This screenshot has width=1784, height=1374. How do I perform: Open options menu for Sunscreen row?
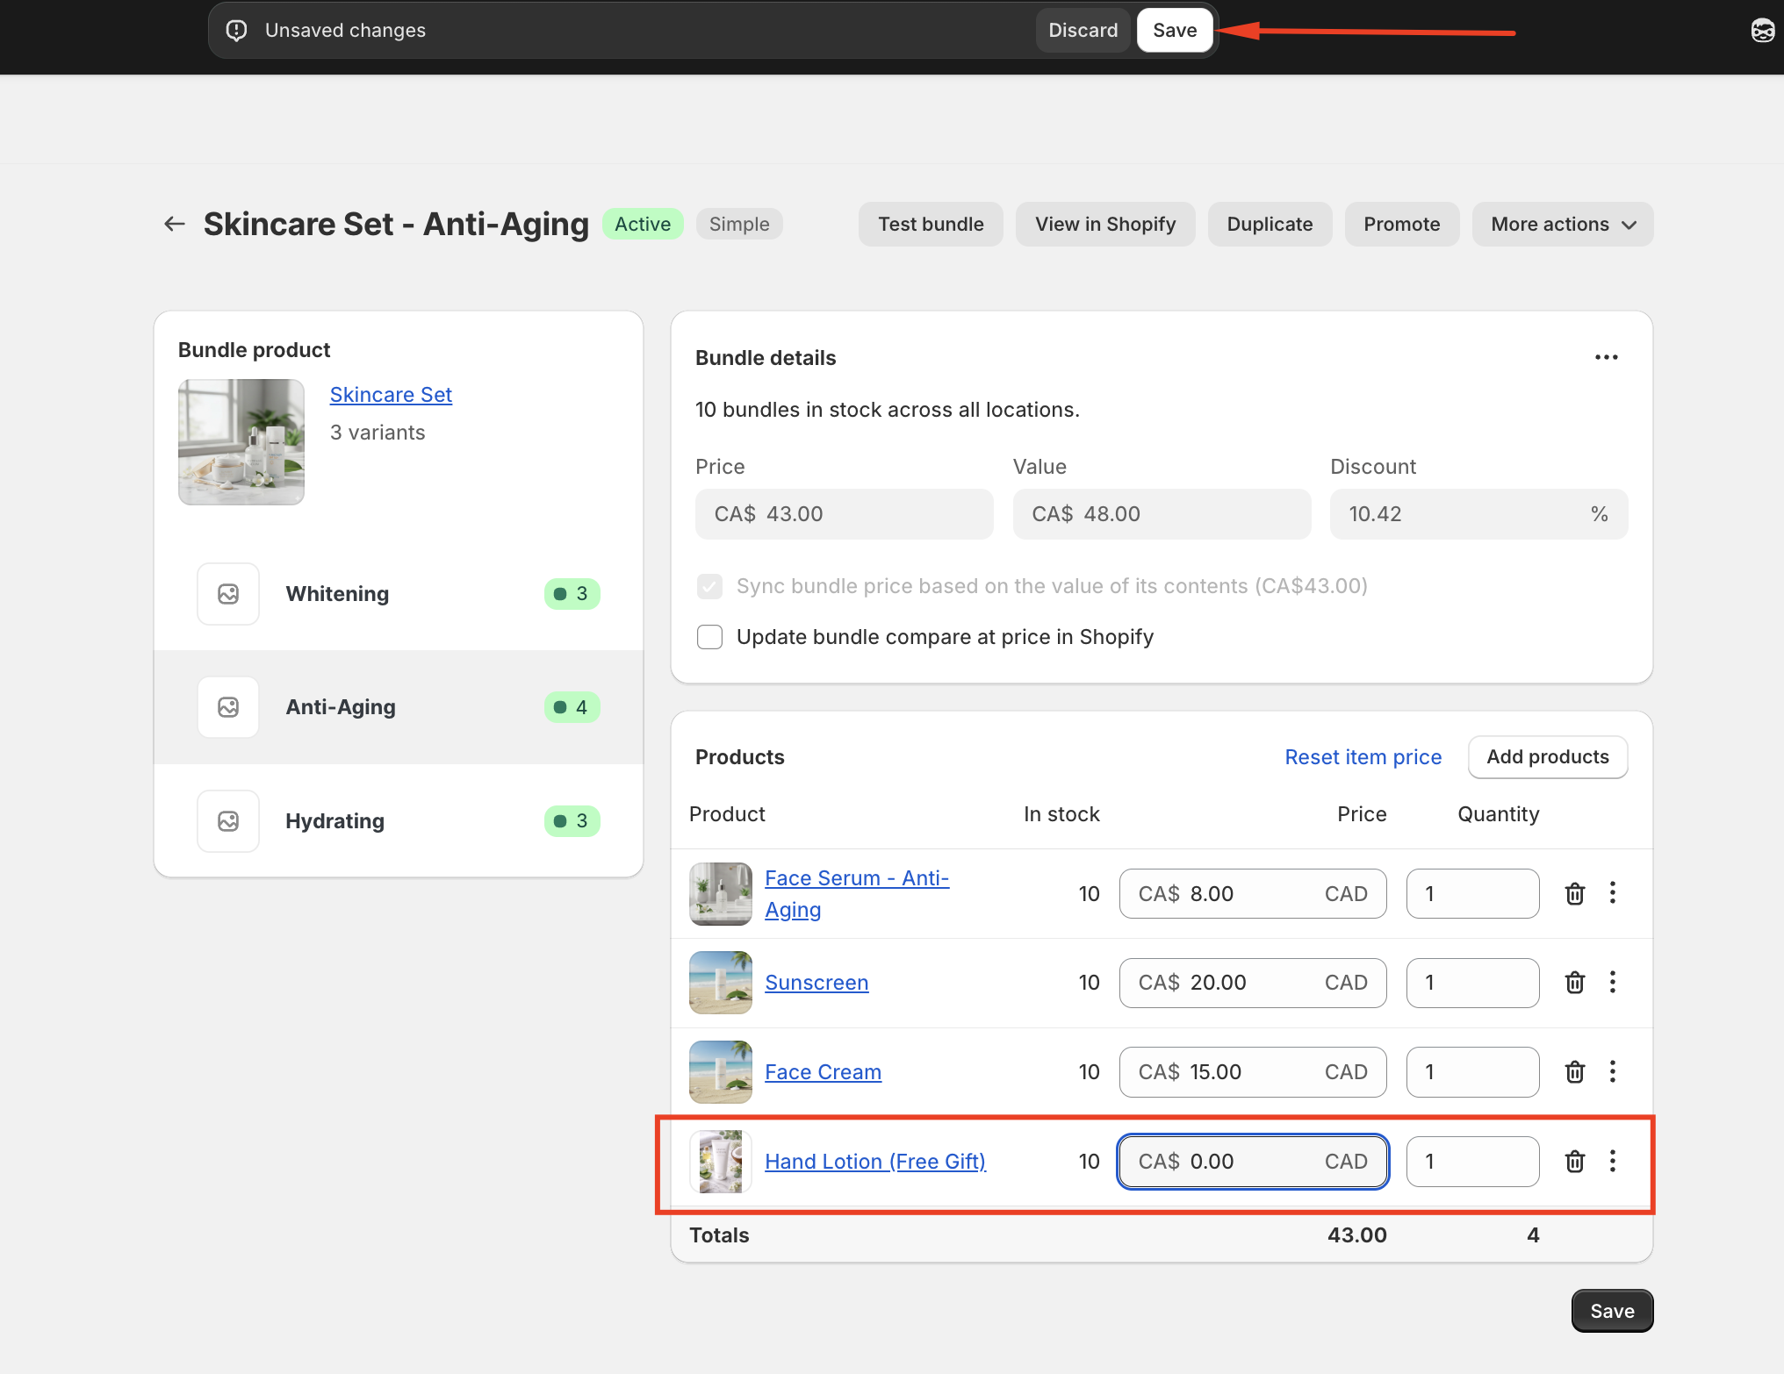coord(1613,983)
